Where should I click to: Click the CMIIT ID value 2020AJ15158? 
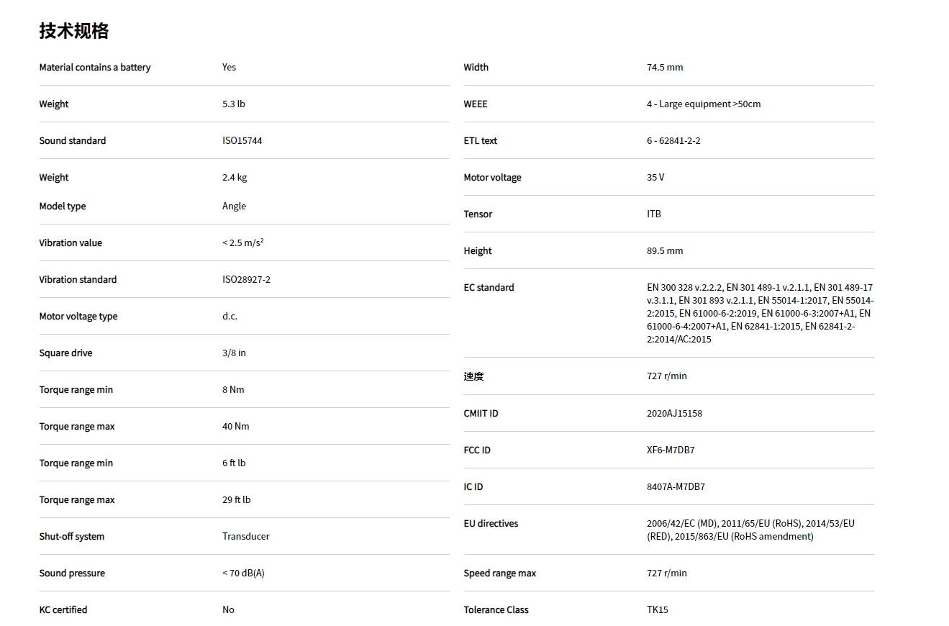coord(674,414)
